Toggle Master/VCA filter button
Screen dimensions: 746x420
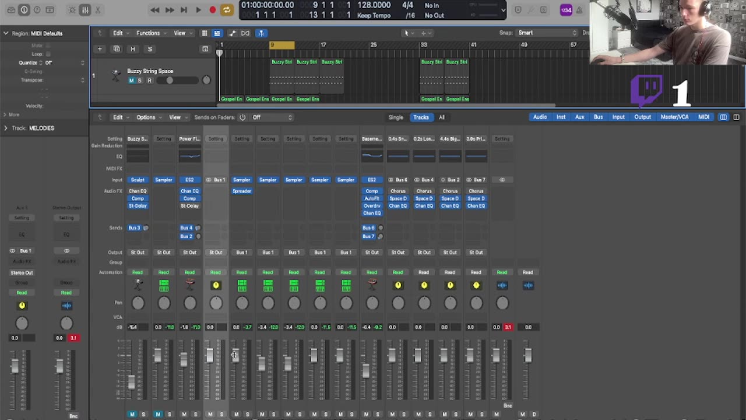point(674,117)
